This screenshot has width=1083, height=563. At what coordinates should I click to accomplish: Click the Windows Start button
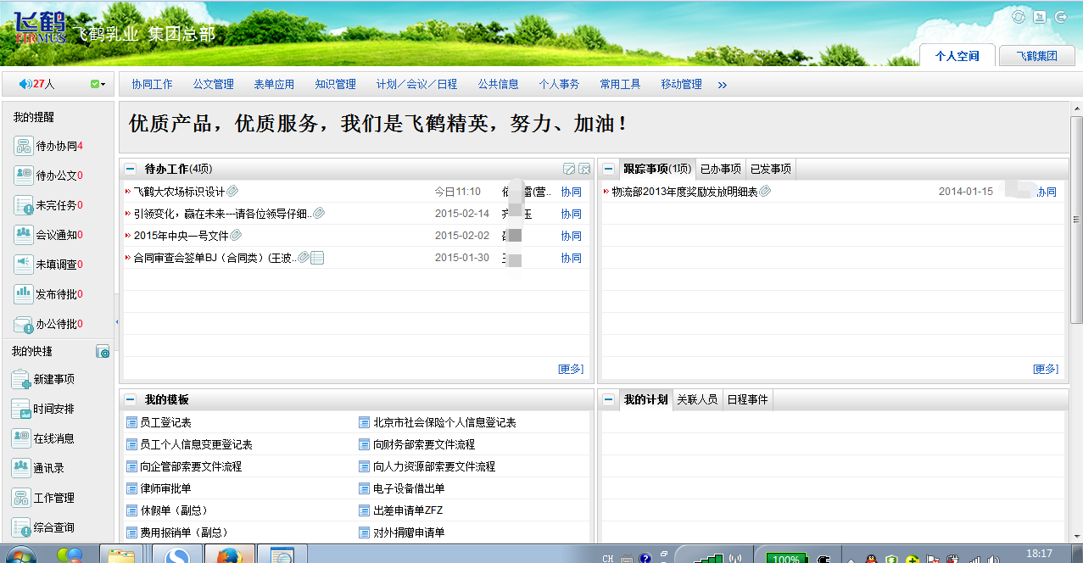pos(20,555)
